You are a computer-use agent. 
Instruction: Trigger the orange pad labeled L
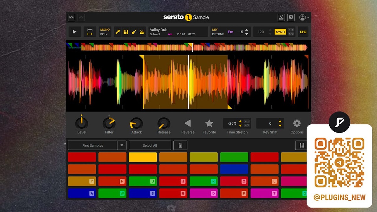[265, 181]
